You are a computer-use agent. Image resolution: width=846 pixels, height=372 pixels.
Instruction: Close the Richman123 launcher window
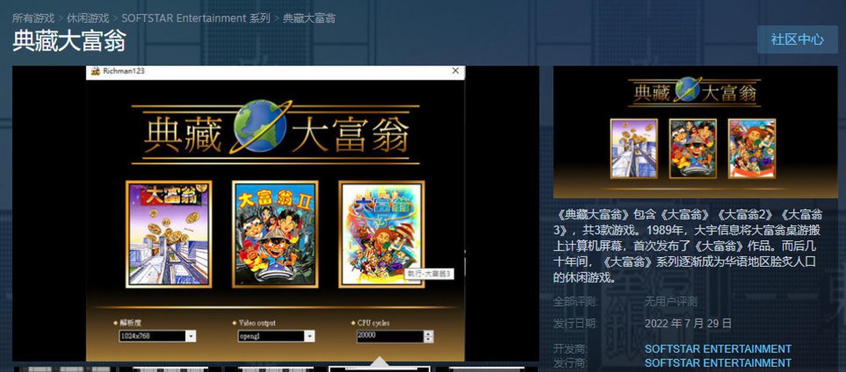pos(456,71)
